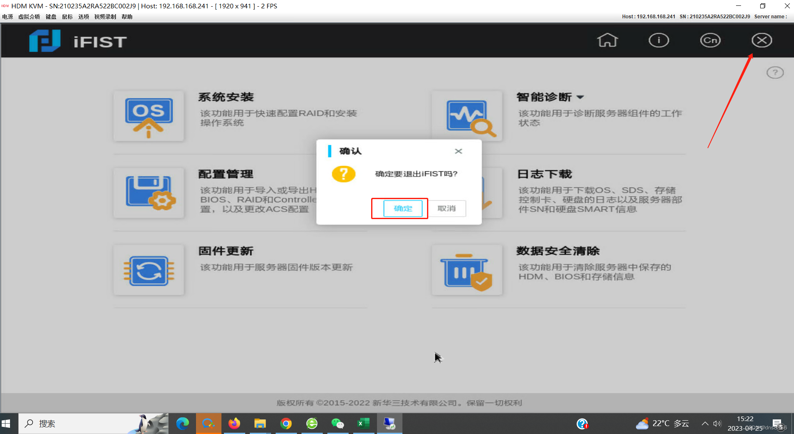Open the notification center icon
This screenshot has width=794, height=434.
click(x=777, y=424)
